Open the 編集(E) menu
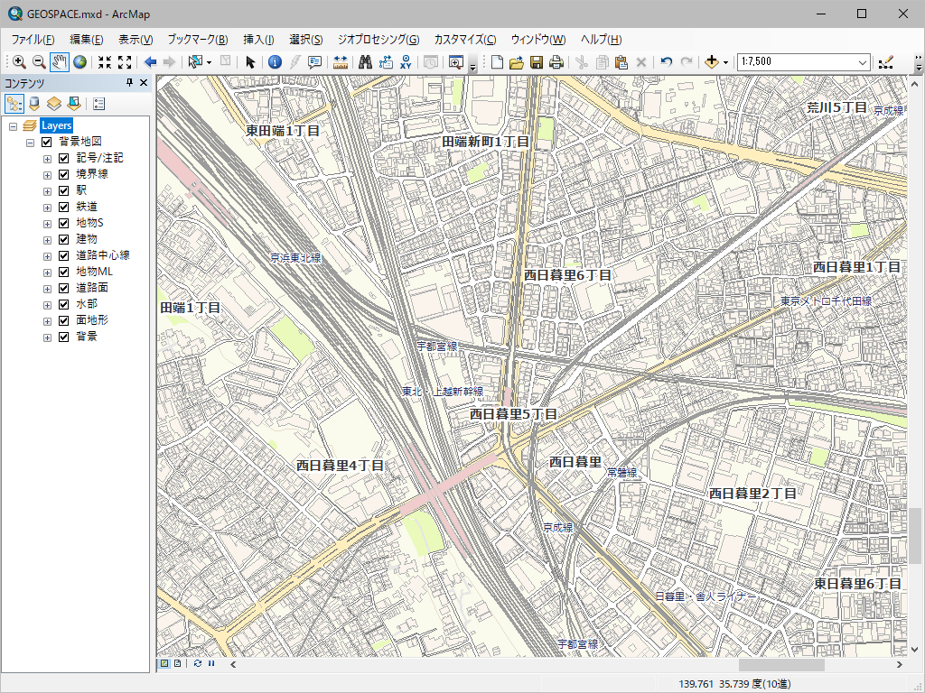This screenshot has height=693, width=925. [x=86, y=40]
